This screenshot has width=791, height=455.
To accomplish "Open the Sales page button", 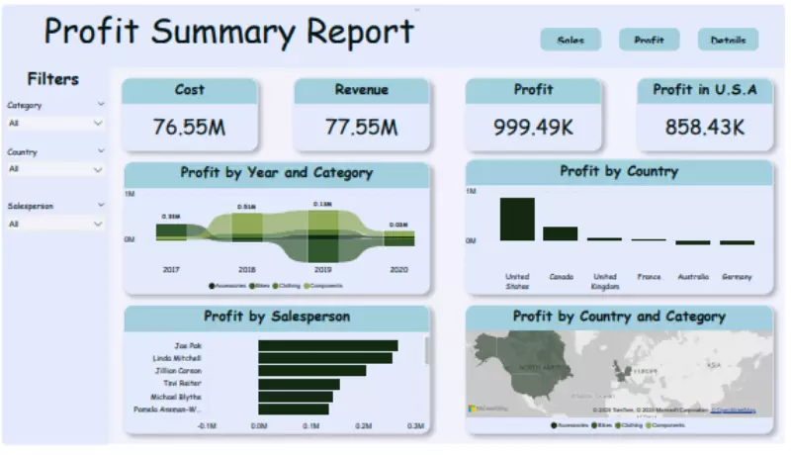I will (571, 40).
